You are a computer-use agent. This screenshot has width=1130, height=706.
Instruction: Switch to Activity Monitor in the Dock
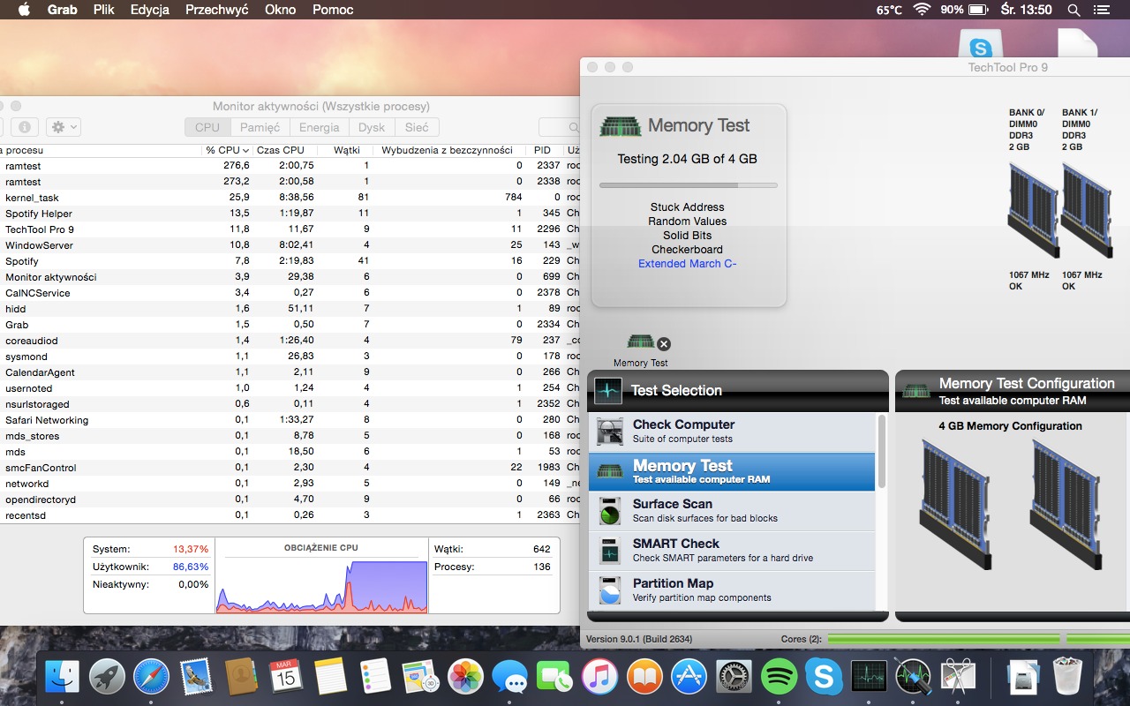tap(869, 677)
